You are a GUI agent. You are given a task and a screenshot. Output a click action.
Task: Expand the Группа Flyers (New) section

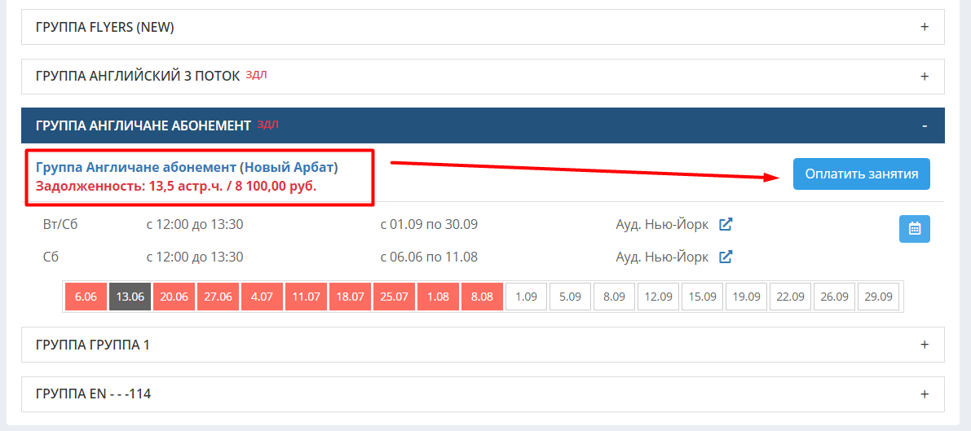click(x=483, y=27)
